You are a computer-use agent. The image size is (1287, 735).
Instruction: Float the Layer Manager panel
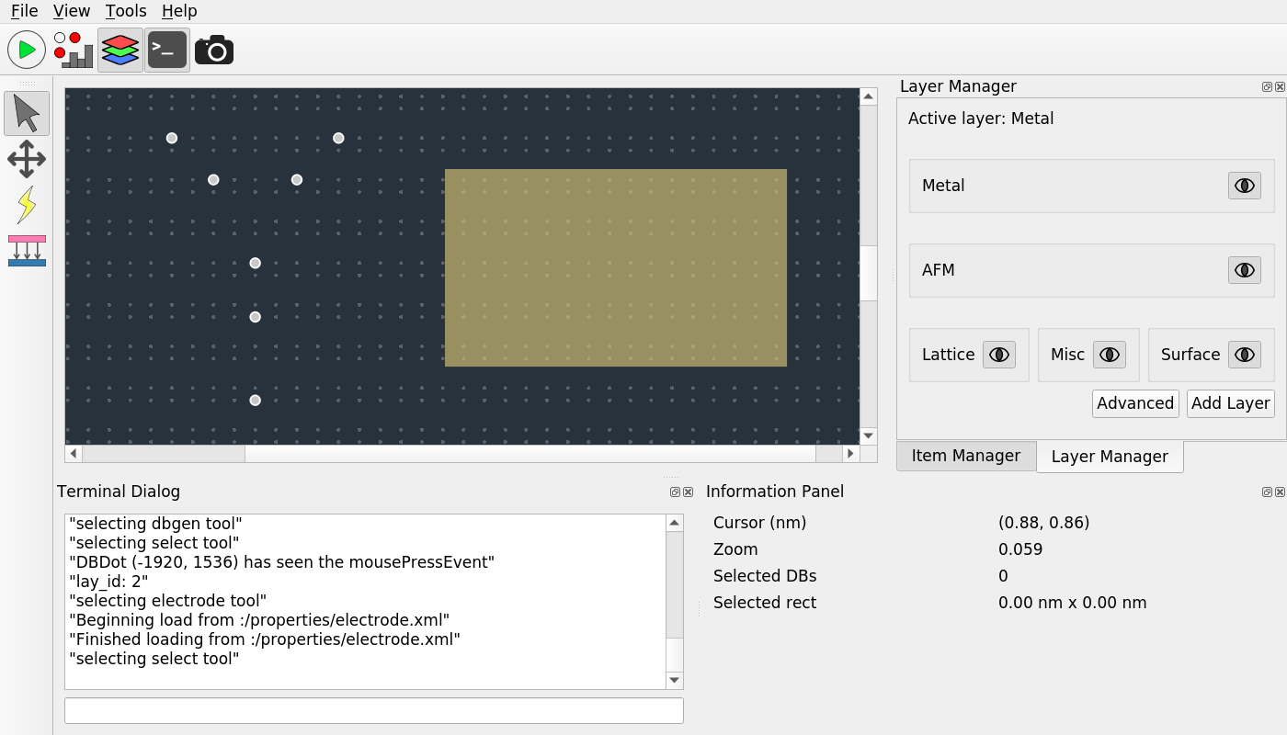pos(1267,87)
